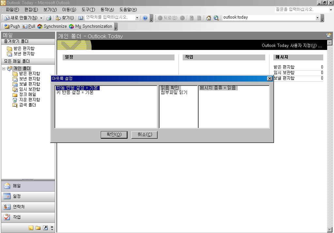The height and width of the screenshot is (233, 334).
Task: Click the 질문을 입력하십시오 help question field
Action: tap(302, 9)
